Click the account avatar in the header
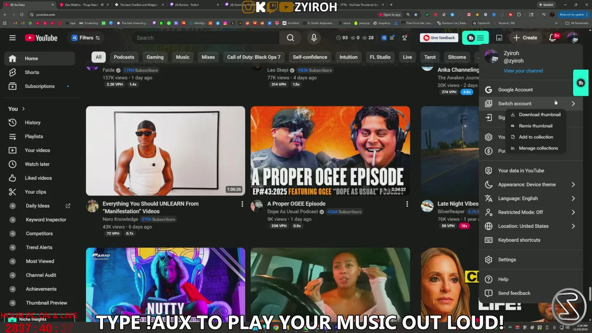The width and height of the screenshot is (592, 333). [573, 38]
